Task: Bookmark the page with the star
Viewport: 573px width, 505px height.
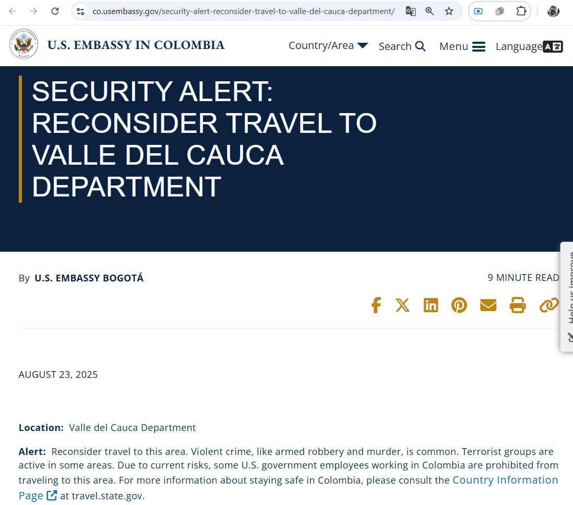Action: pos(449,11)
